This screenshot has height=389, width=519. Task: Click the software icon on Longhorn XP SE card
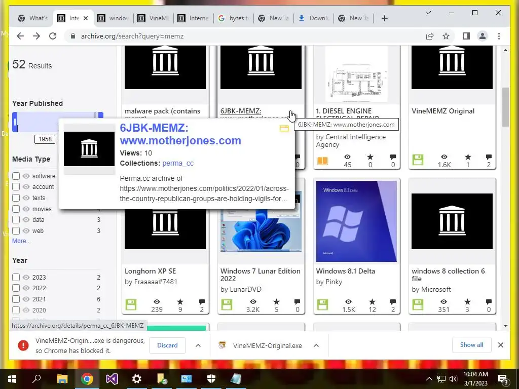(131, 304)
